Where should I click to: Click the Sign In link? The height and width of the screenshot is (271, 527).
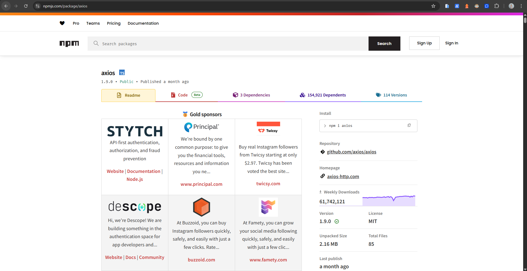451,43
